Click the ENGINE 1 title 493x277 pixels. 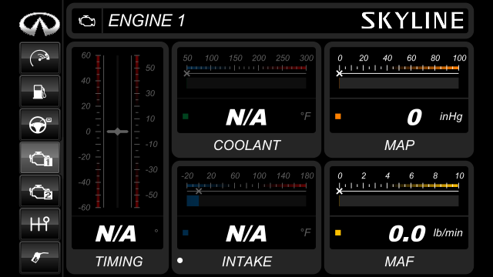(x=147, y=21)
